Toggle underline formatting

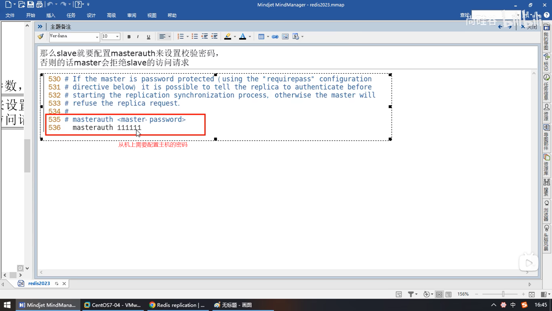tap(148, 37)
